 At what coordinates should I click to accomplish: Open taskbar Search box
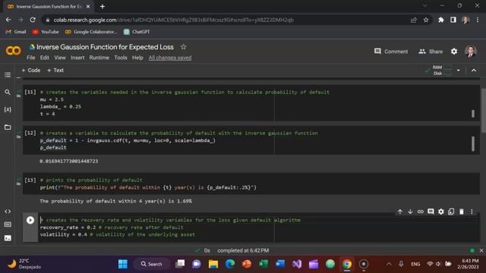tap(151, 264)
